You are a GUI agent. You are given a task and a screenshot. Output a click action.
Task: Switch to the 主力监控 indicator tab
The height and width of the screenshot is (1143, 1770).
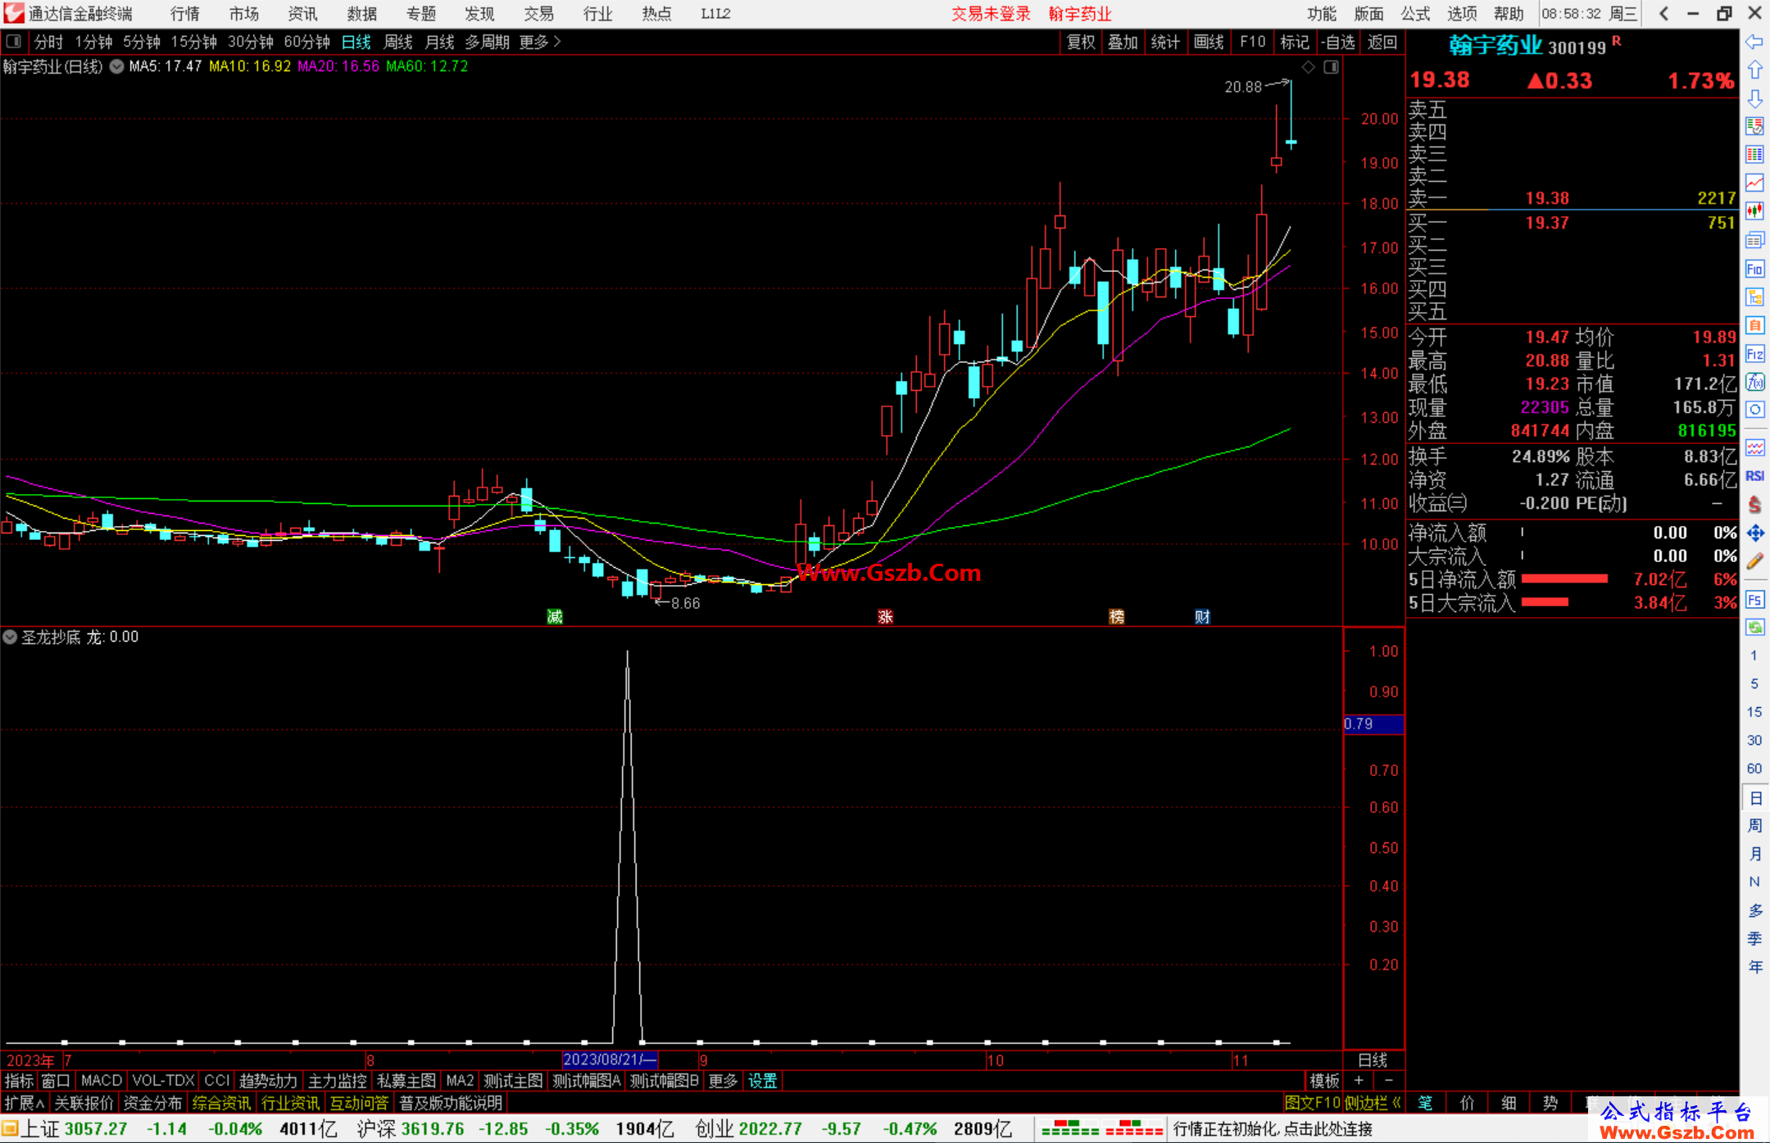click(x=337, y=1081)
